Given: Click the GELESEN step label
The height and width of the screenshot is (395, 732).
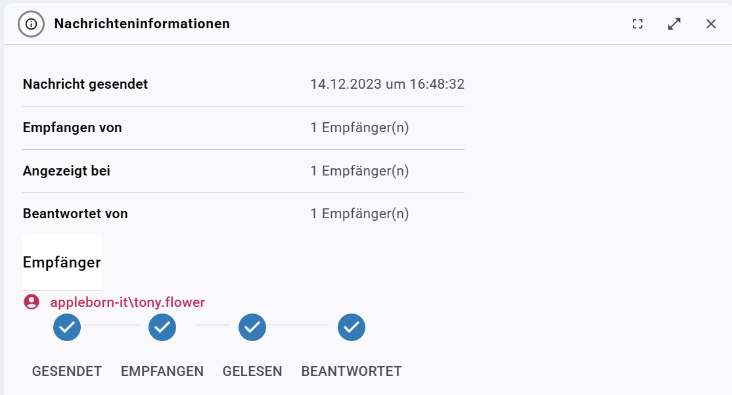Looking at the screenshot, I should click(x=252, y=371).
